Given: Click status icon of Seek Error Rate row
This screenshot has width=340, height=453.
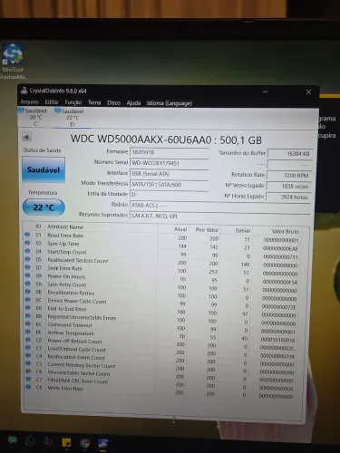Looking at the screenshot, I should [x=27, y=267].
